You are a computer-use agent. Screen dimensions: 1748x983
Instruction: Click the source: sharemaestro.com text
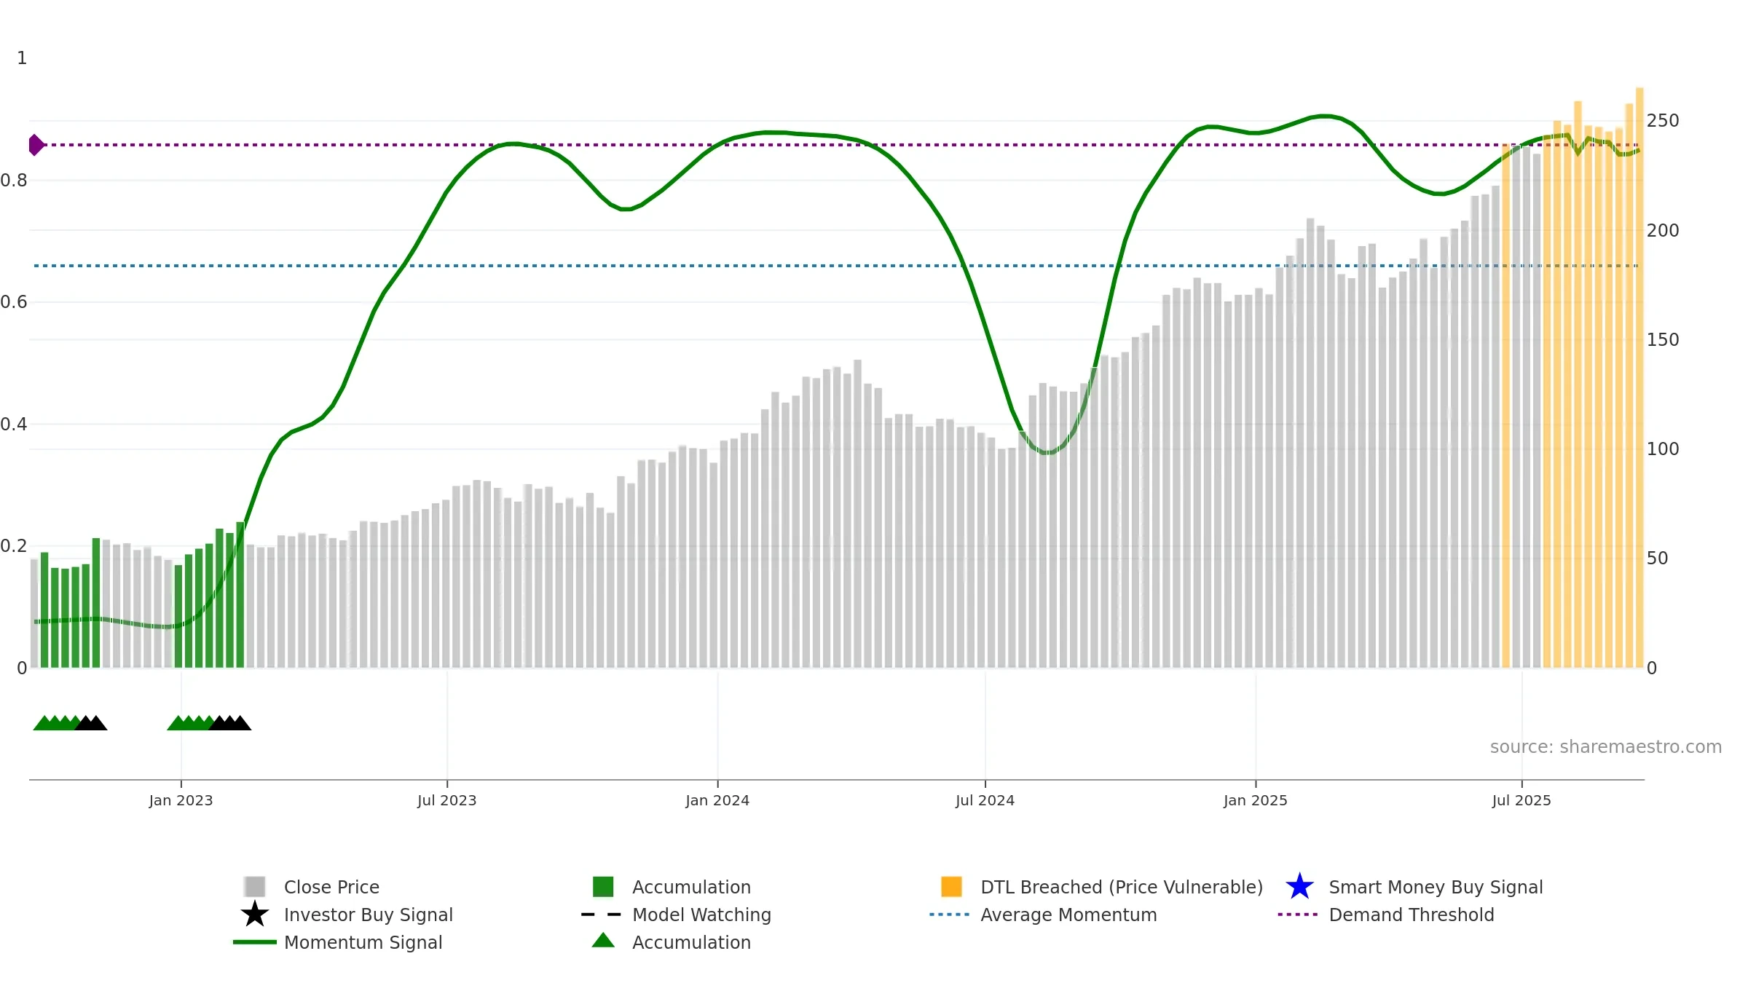1606,747
